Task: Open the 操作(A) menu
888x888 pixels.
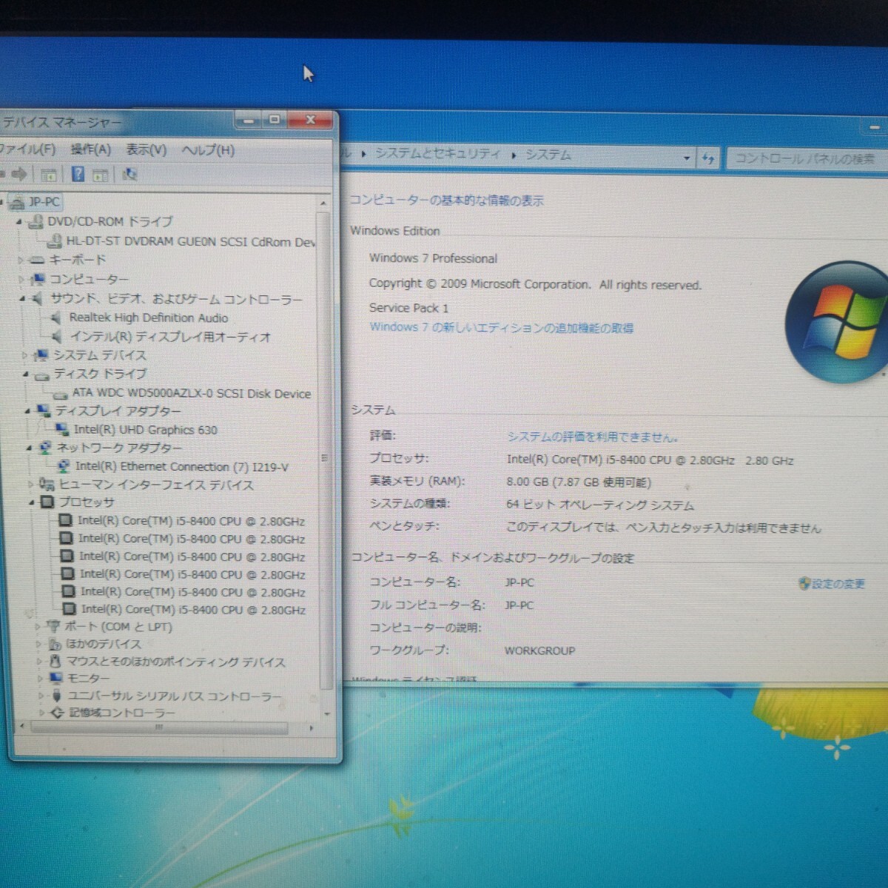Action: coord(91,150)
